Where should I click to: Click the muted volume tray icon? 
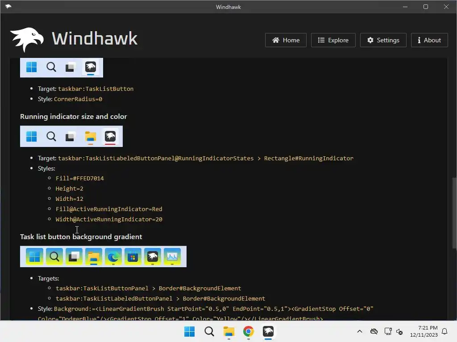(x=399, y=331)
